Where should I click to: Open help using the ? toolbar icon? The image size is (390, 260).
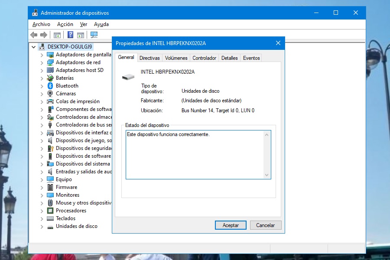point(70,35)
